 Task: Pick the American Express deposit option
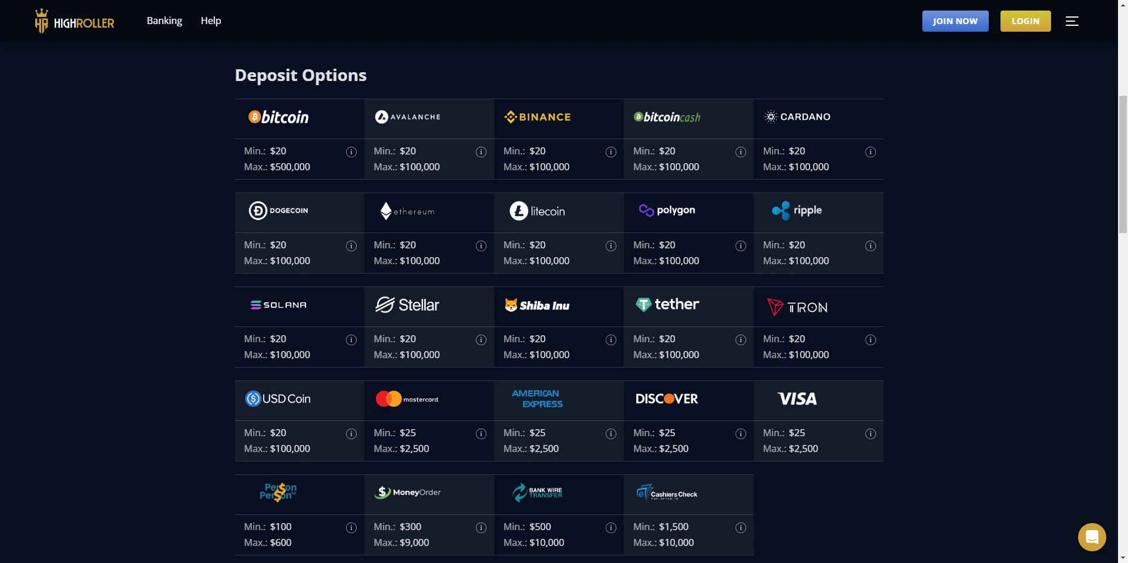point(538,399)
